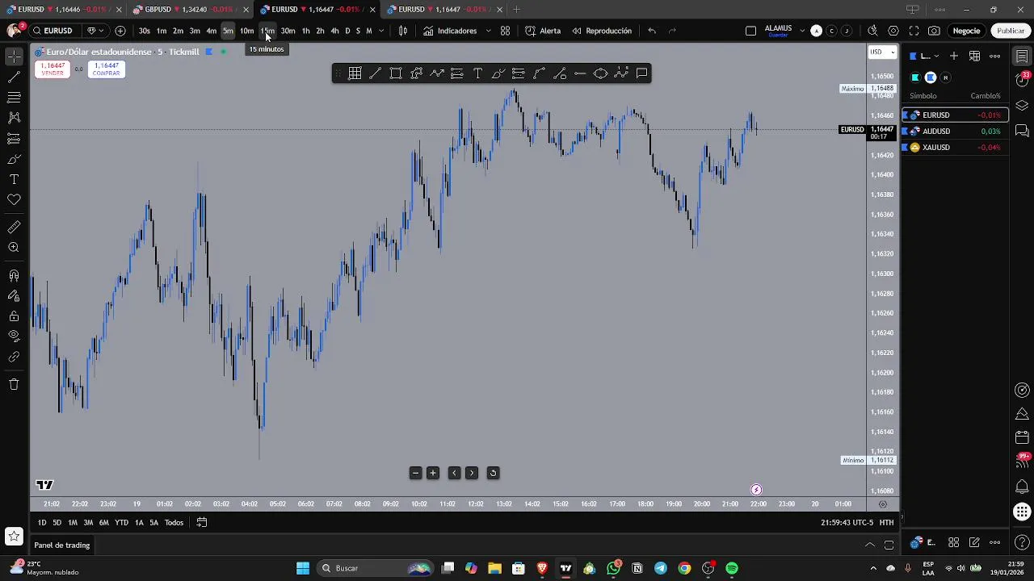Image resolution: width=1034 pixels, height=581 pixels.
Task: Select layout setup square icon
Action: coord(750,31)
